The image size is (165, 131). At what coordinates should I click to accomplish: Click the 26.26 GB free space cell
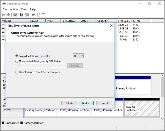123,25
